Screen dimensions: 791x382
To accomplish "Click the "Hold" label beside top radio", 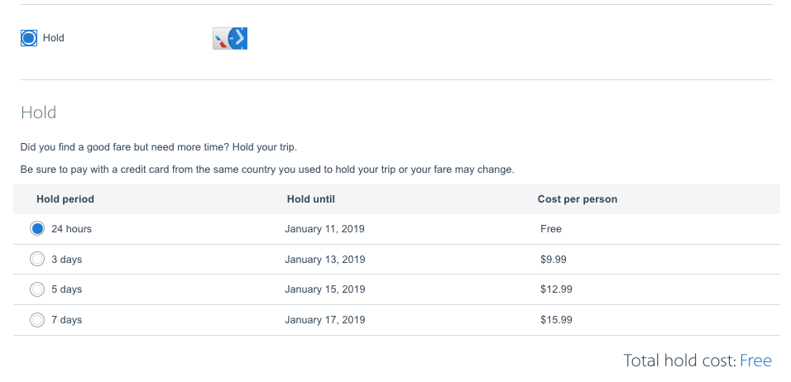I will [54, 38].
